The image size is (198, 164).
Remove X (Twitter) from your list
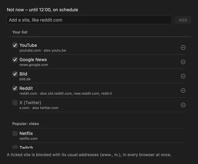click(183, 105)
